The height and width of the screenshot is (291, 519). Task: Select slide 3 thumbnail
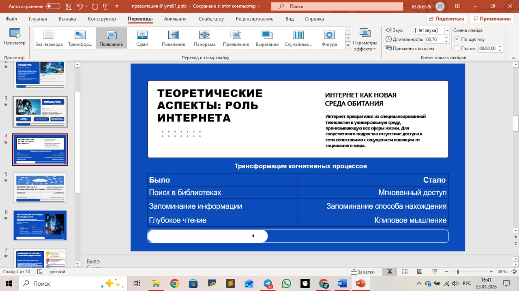(x=40, y=112)
